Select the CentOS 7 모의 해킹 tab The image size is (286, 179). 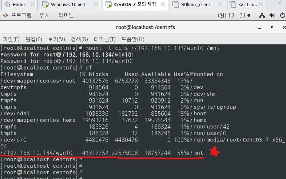click(x=135, y=5)
